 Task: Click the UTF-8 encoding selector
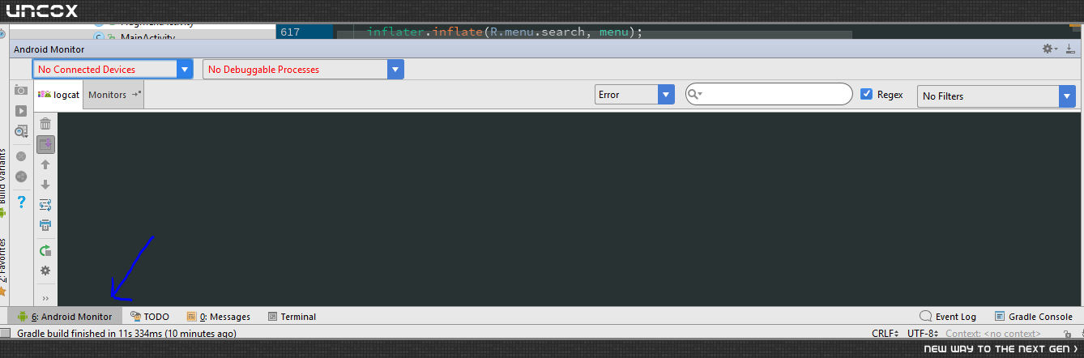(924, 333)
